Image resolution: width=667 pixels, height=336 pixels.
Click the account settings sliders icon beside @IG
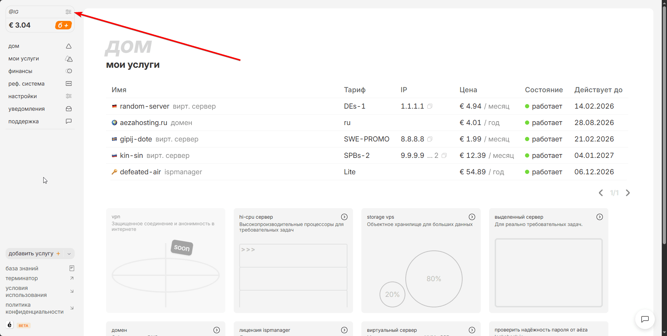pyautogui.click(x=68, y=12)
